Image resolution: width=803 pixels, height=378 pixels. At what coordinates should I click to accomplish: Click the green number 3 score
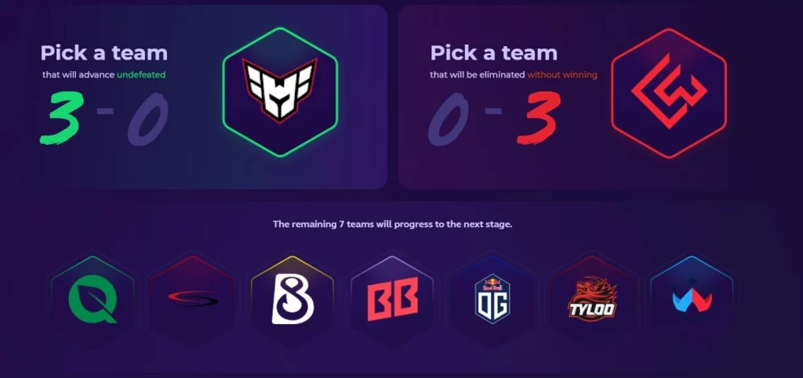coord(60,118)
